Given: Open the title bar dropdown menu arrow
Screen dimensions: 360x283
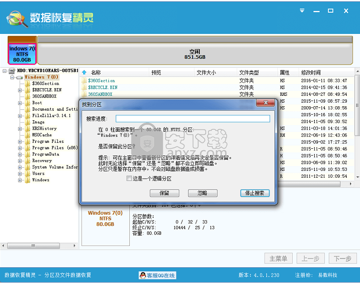Looking at the screenshot, I should (x=302, y=10).
